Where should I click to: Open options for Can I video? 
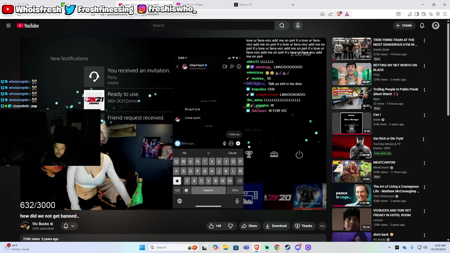(424, 115)
